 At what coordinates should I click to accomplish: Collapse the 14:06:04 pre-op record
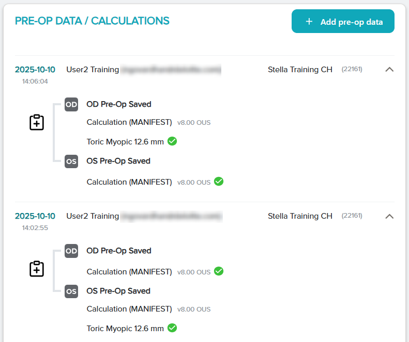389,70
